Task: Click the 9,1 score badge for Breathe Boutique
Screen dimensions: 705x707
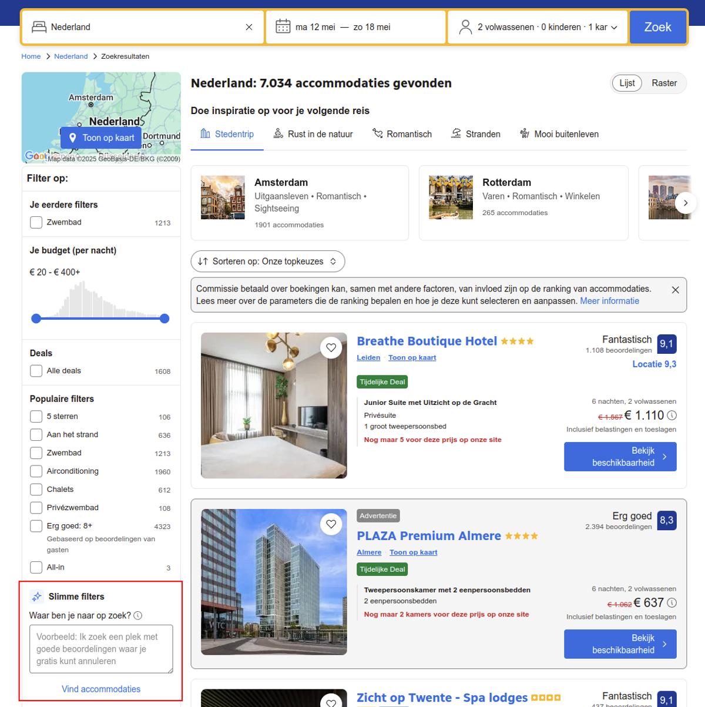Action: click(667, 344)
